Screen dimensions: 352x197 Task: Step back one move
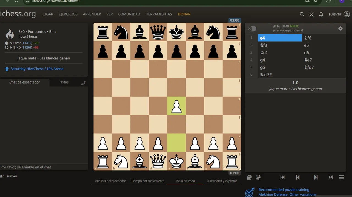click(x=298, y=177)
